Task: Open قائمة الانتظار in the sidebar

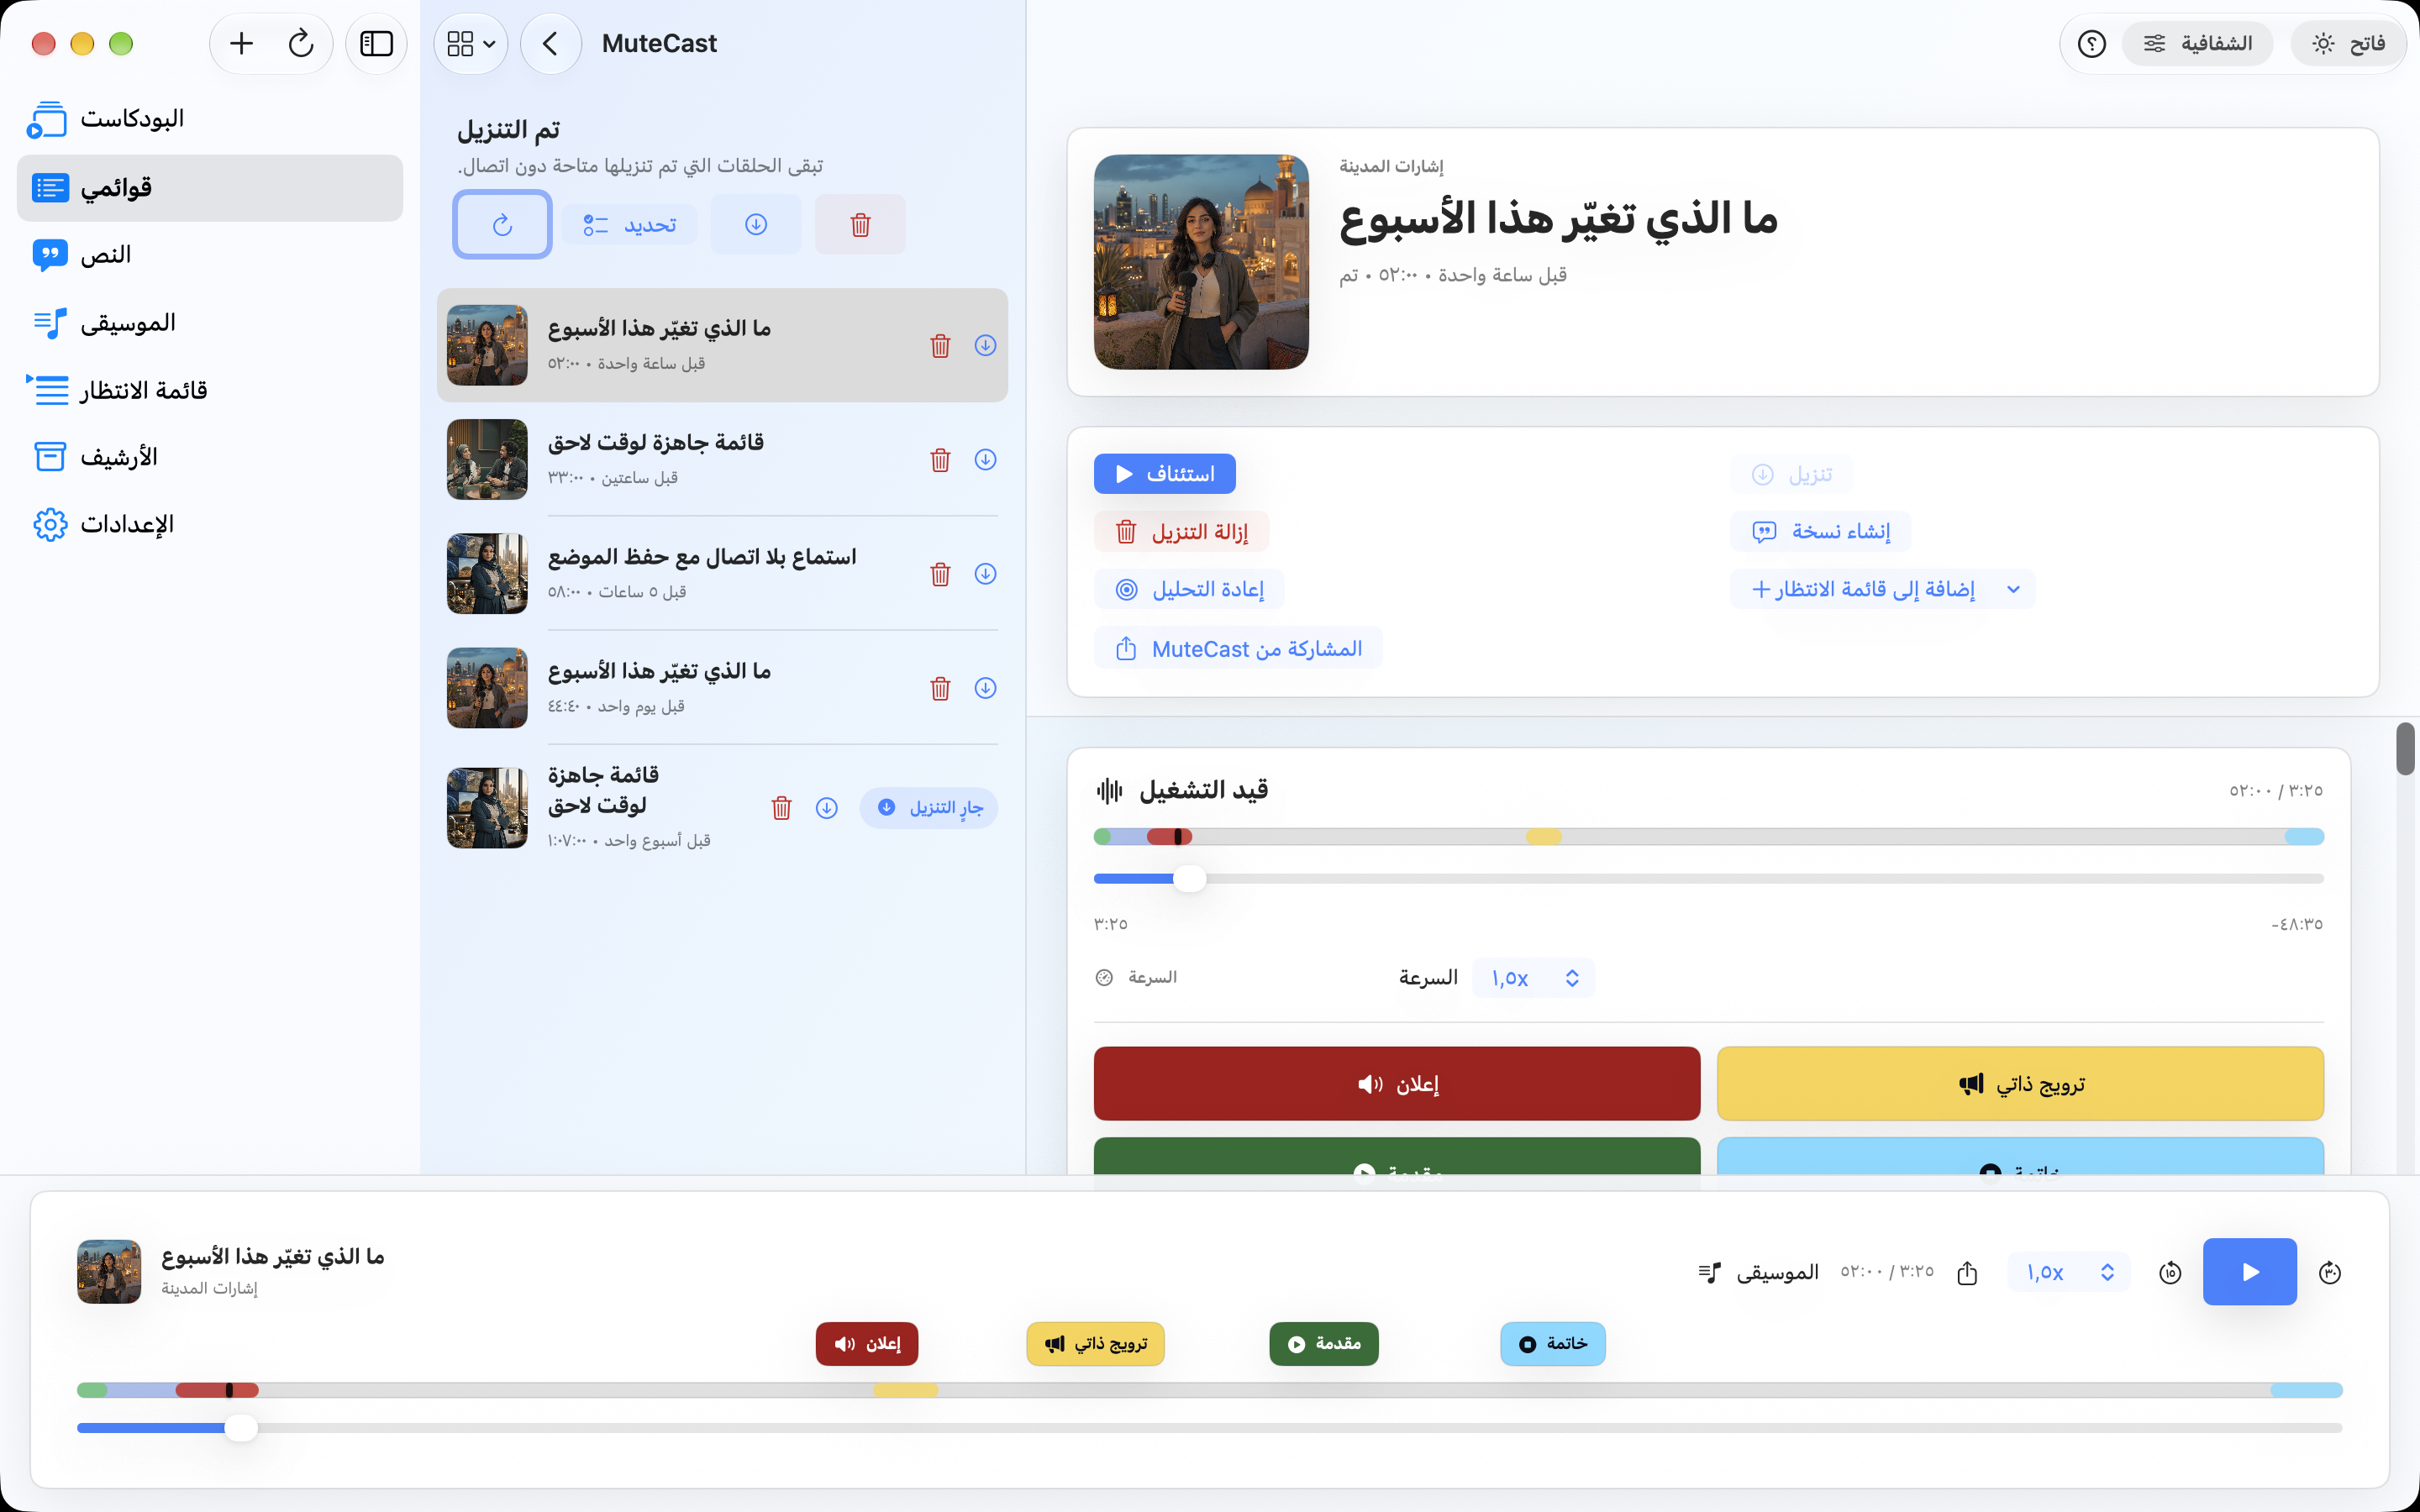Action: pyautogui.click(x=210, y=390)
